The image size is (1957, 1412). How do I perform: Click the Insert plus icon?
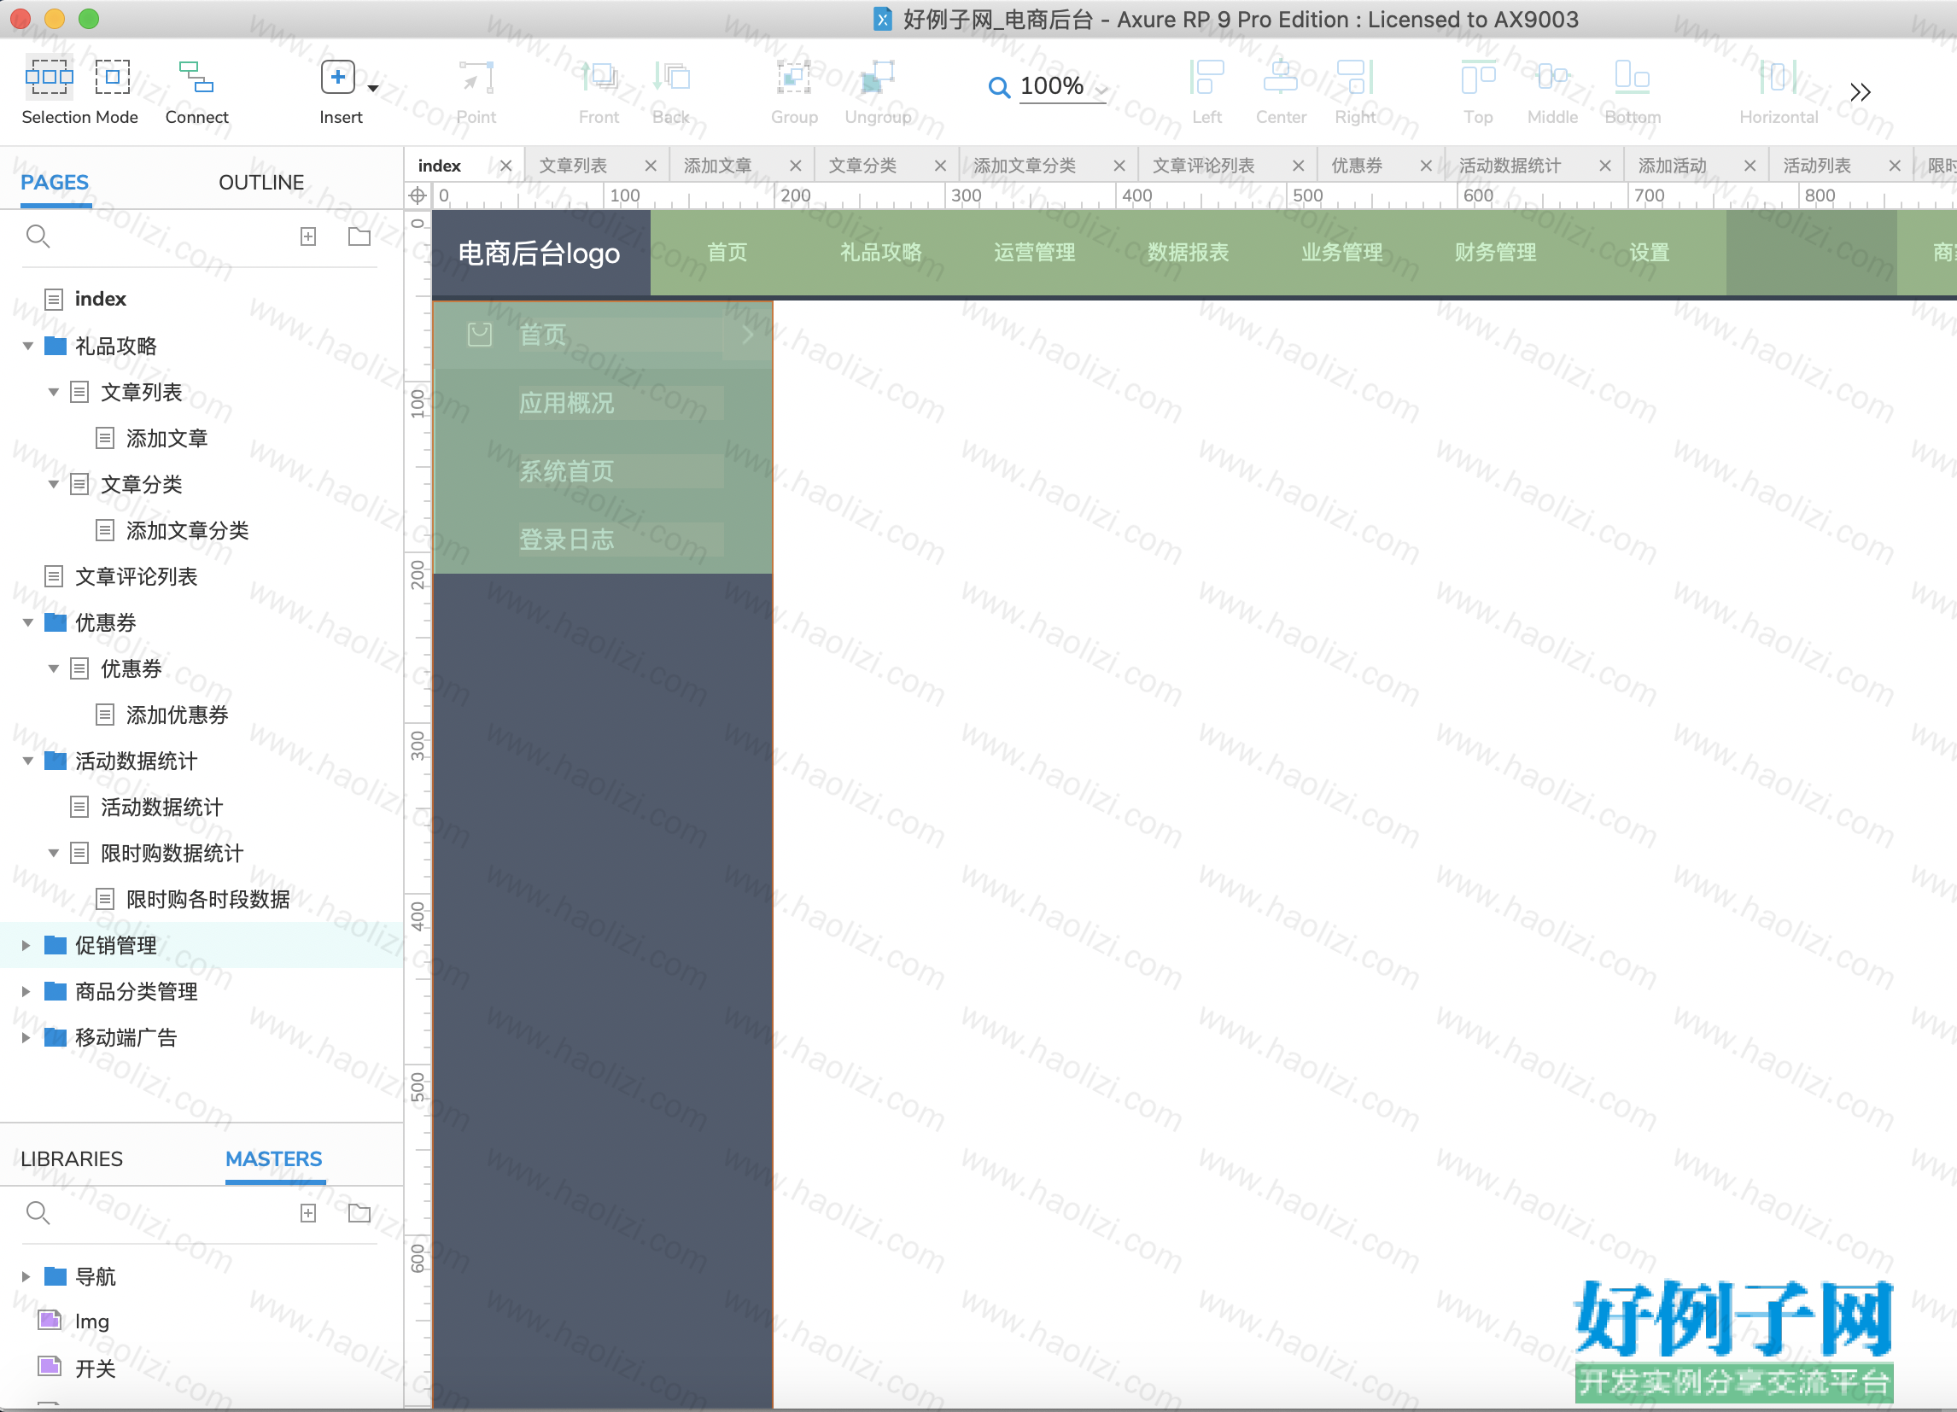pos(337,78)
